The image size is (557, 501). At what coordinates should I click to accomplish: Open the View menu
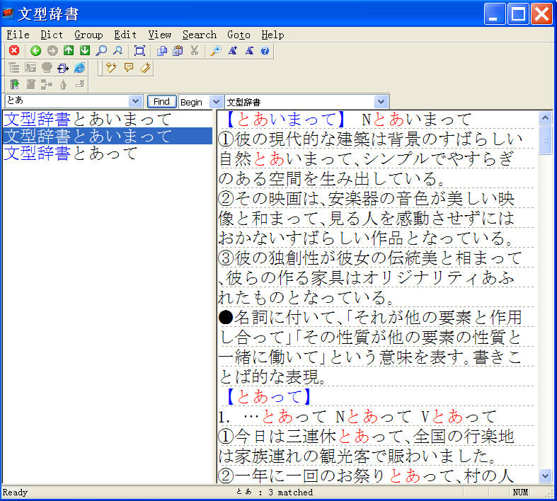point(159,35)
